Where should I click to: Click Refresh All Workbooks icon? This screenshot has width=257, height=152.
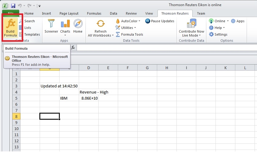click(100, 23)
